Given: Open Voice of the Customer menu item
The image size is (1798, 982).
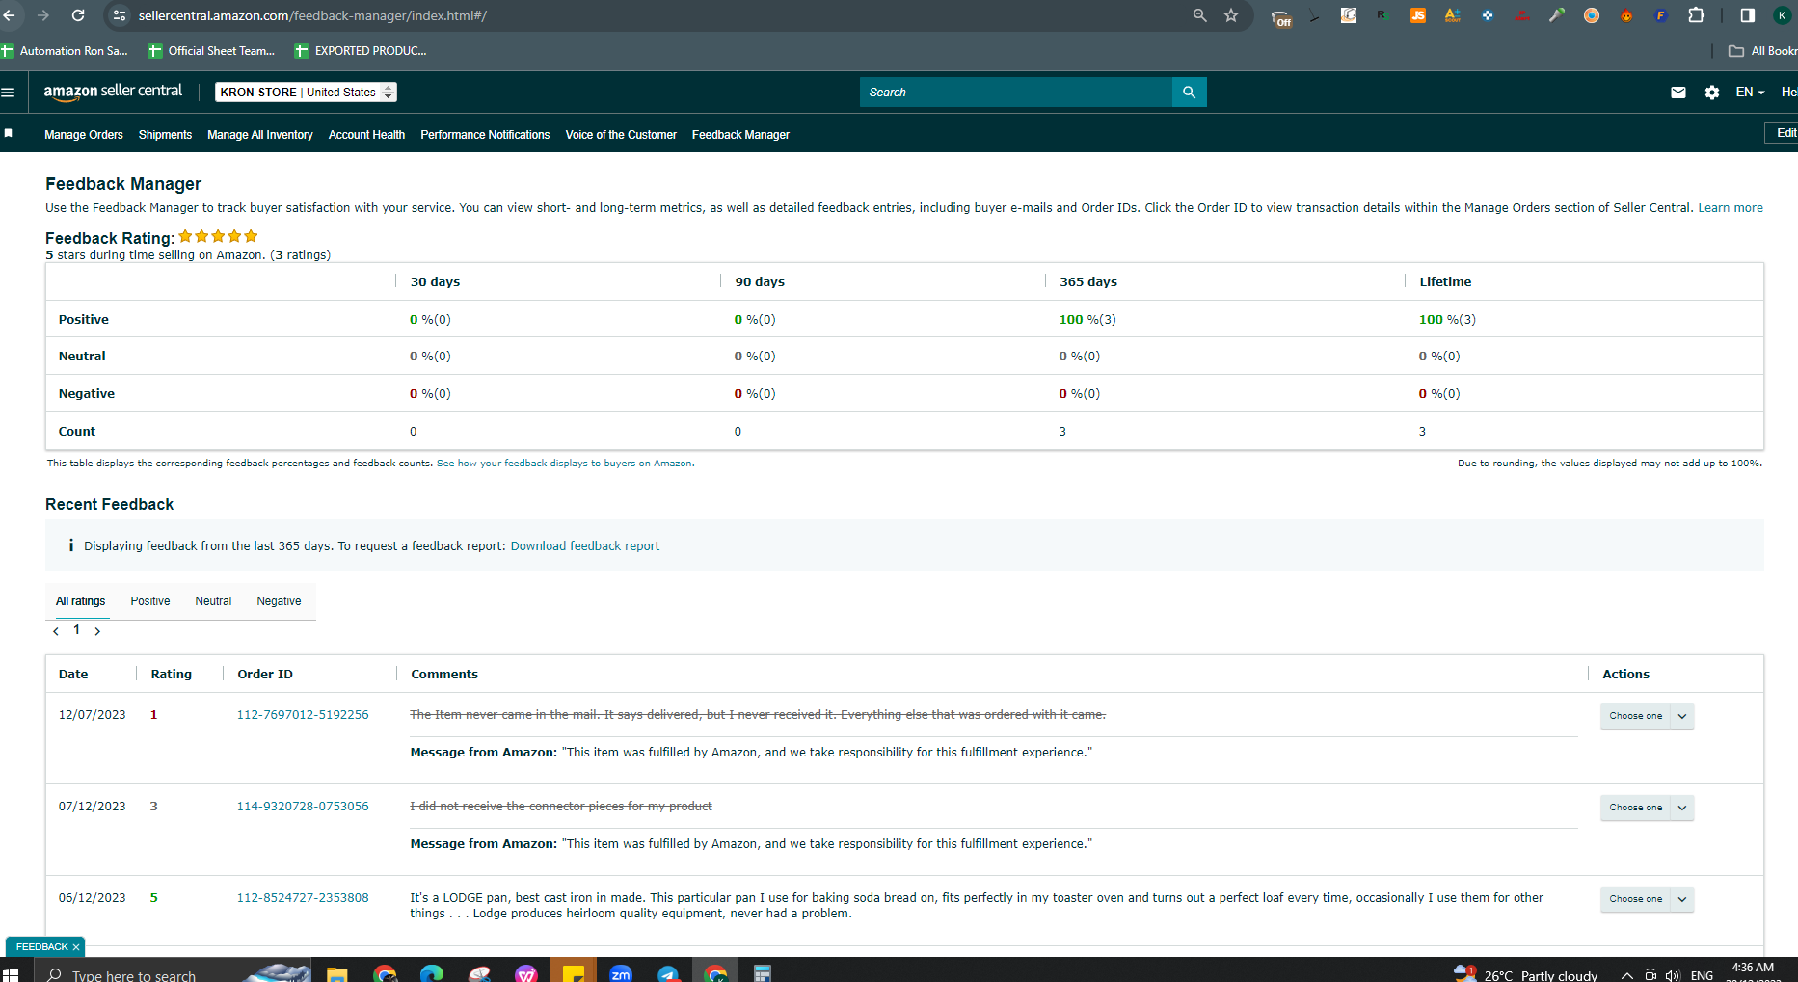Looking at the screenshot, I should tap(621, 135).
